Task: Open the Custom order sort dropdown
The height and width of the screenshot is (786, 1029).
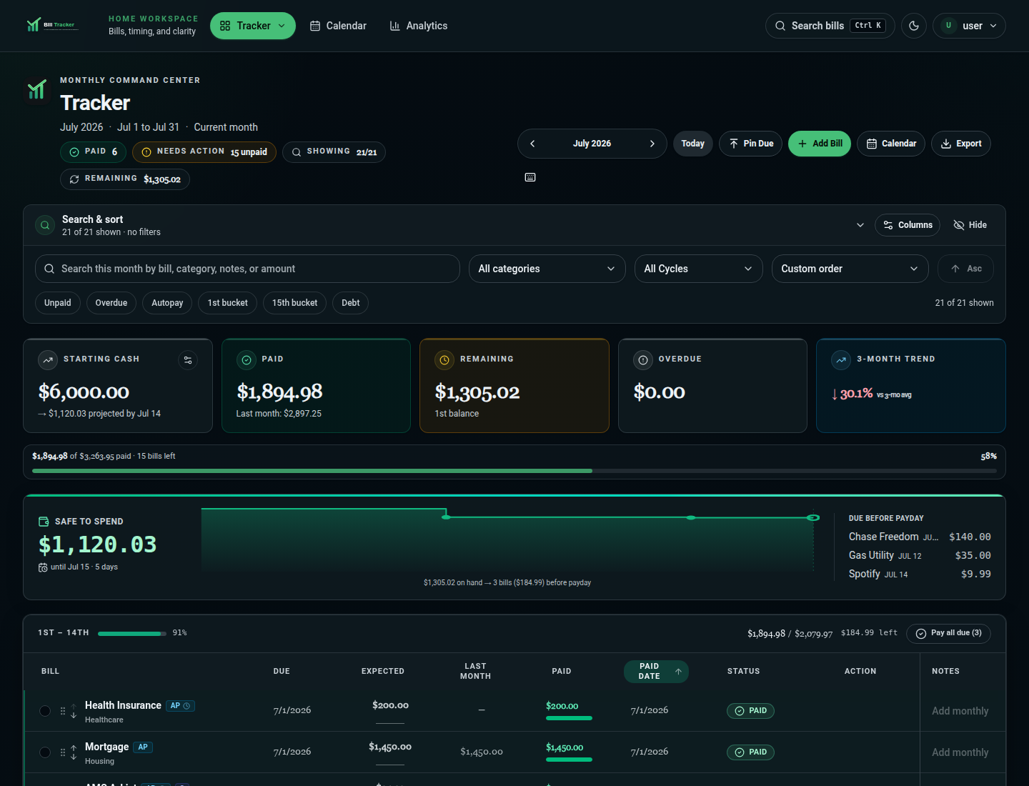Action: (x=850, y=269)
